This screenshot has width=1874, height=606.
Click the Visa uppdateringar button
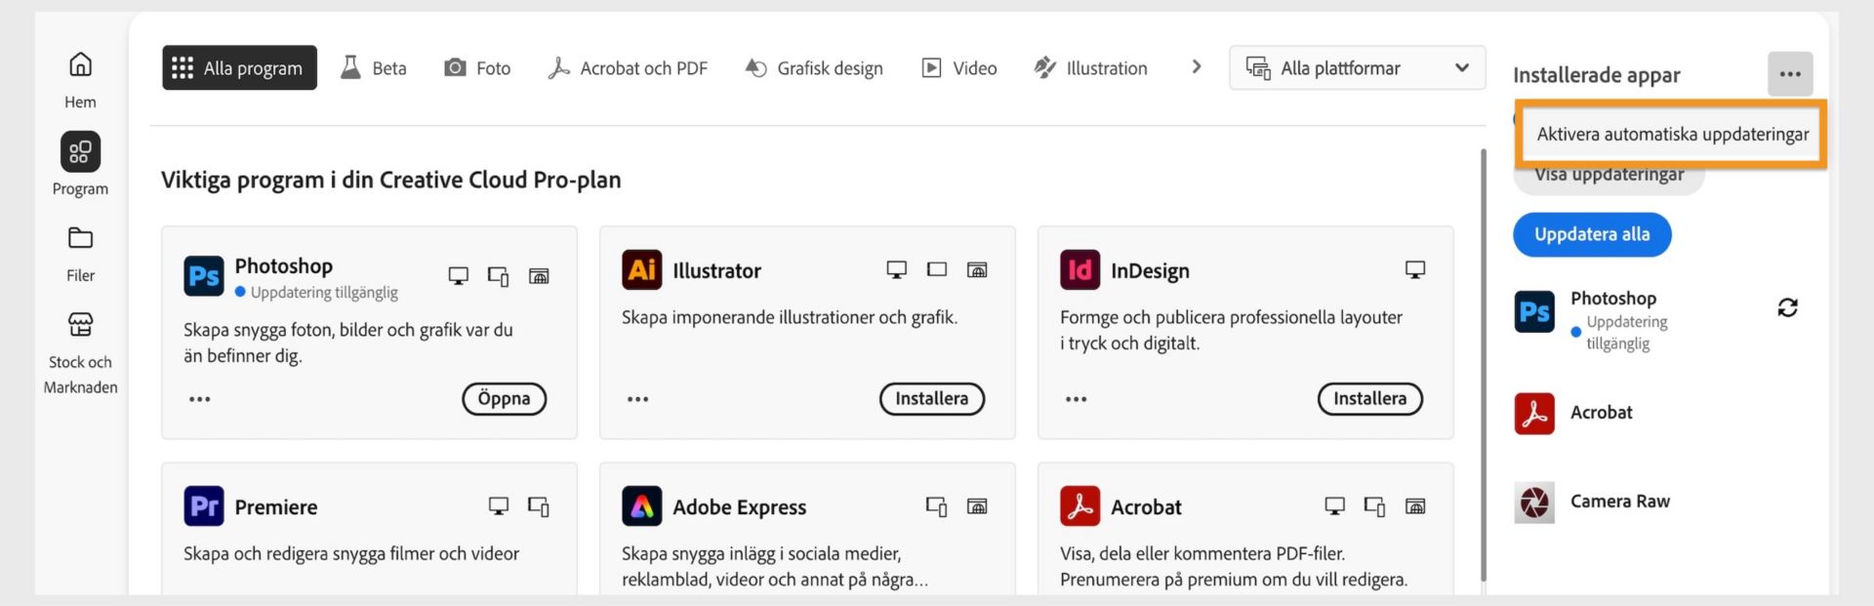(1609, 177)
